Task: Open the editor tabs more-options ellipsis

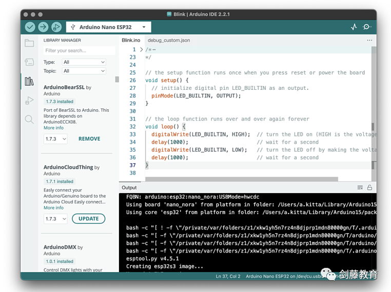Action: 369,40
